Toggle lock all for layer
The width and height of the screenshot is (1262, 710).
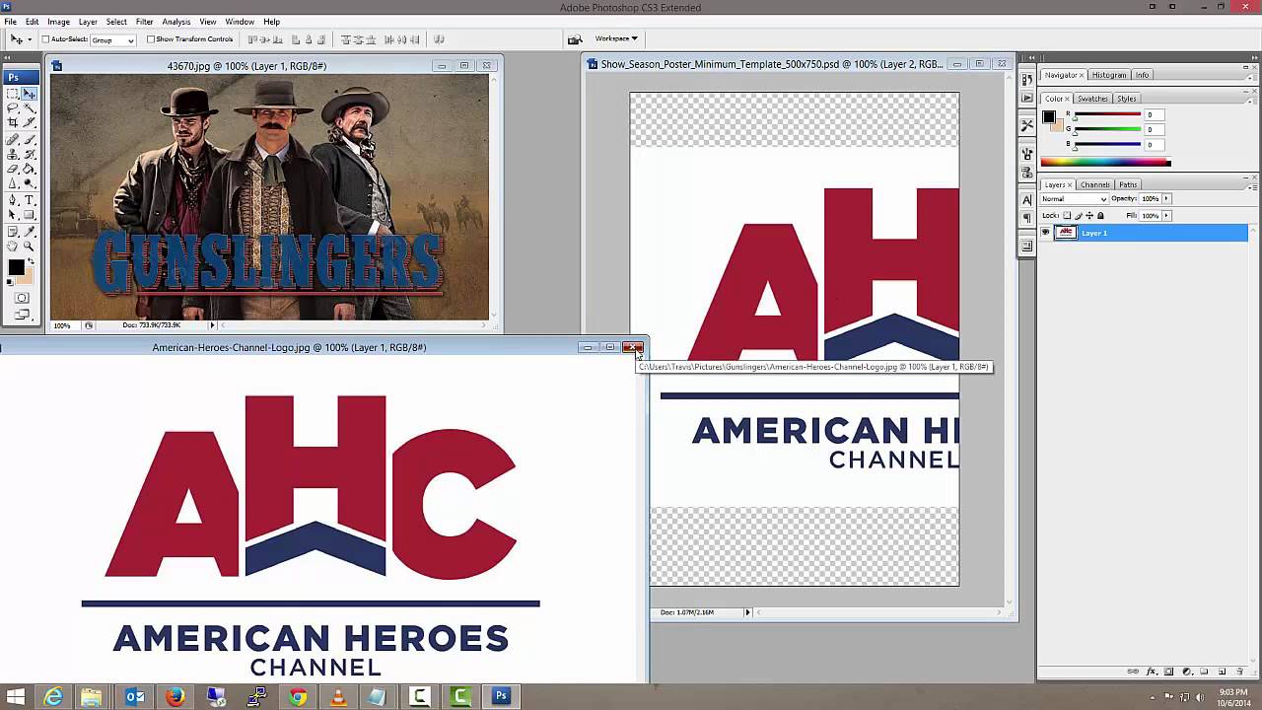click(x=1101, y=215)
